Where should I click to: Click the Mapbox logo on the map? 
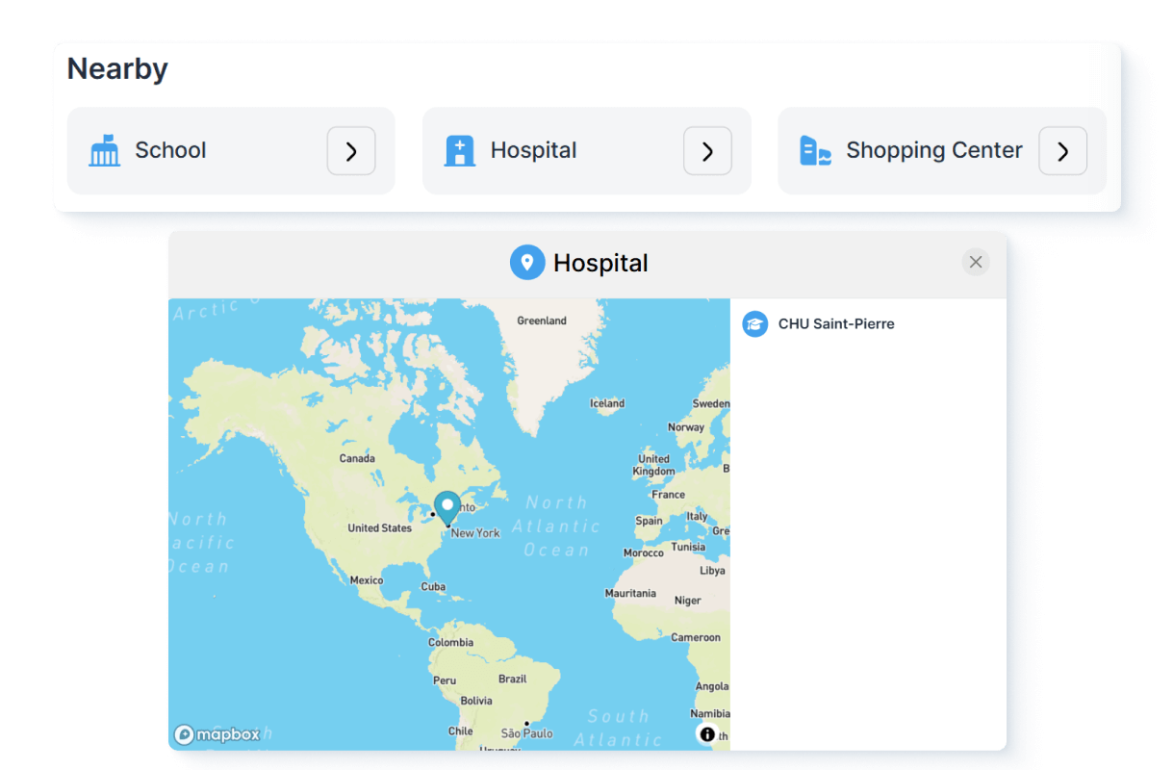(217, 734)
